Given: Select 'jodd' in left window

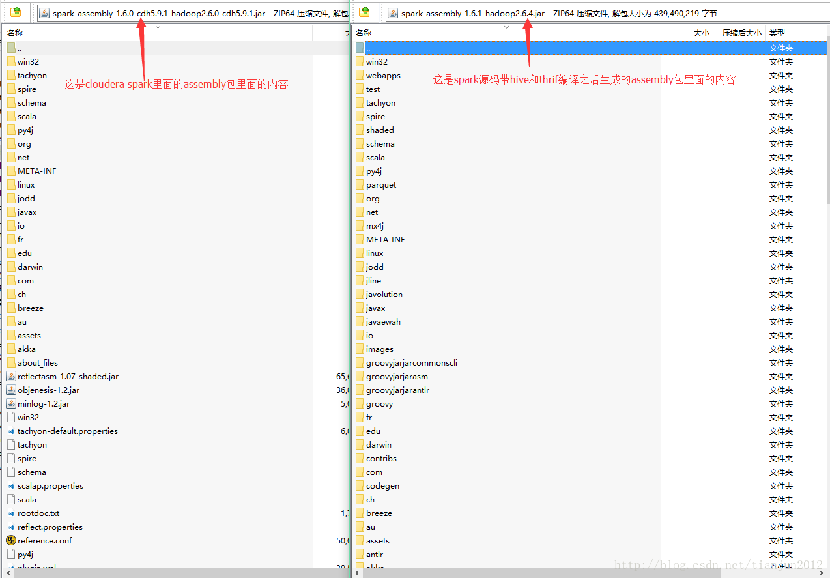Looking at the screenshot, I should pyautogui.click(x=26, y=198).
